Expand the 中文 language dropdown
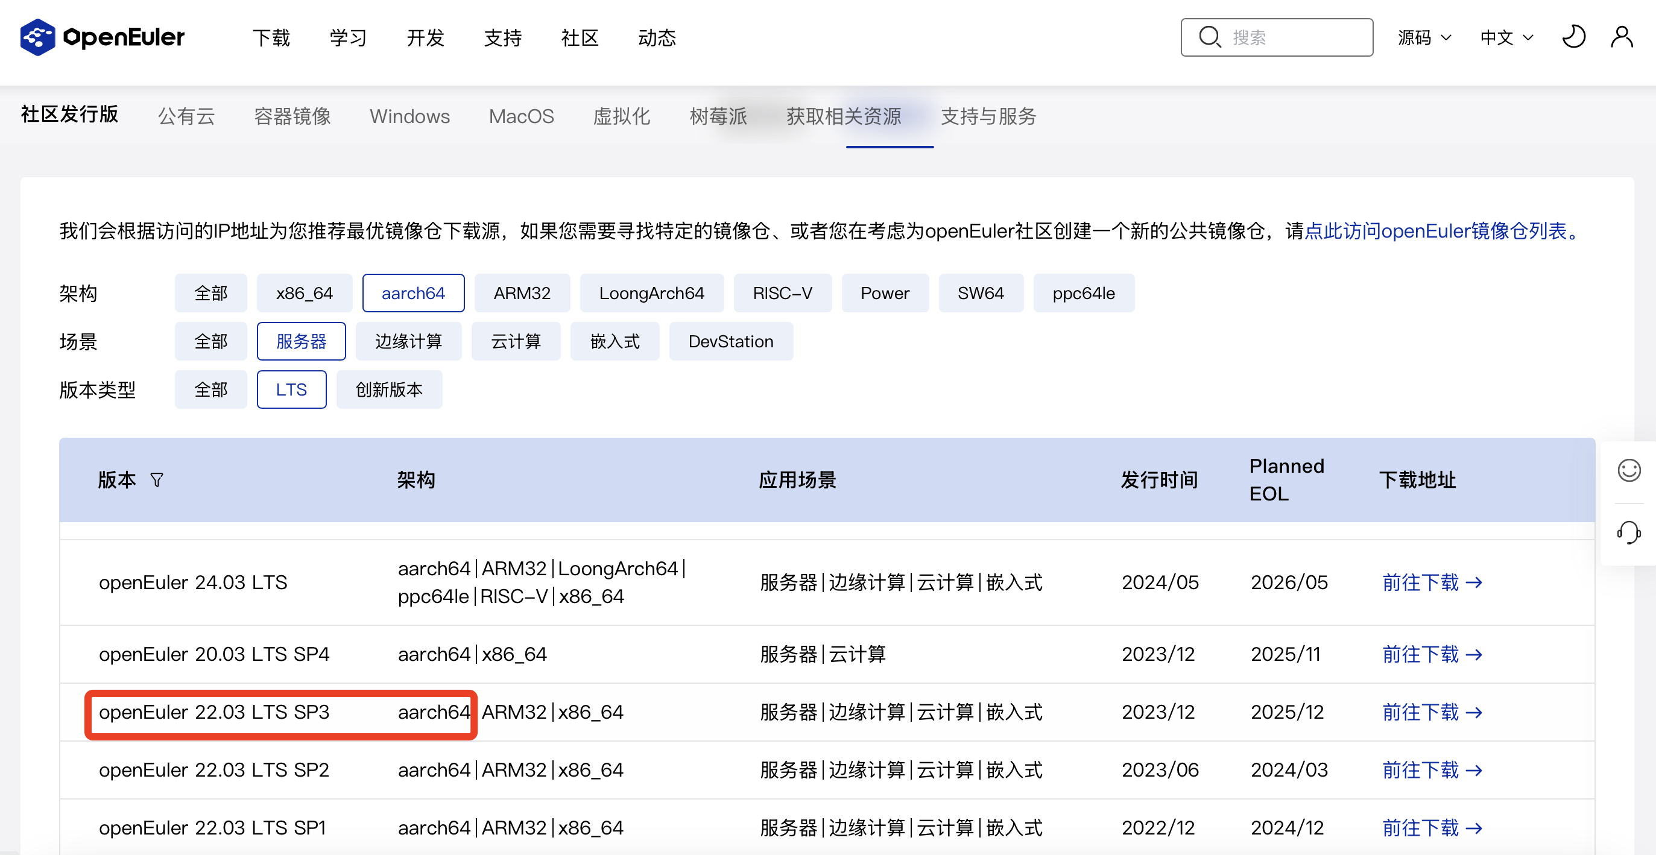The image size is (1656, 855). [1506, 37]
